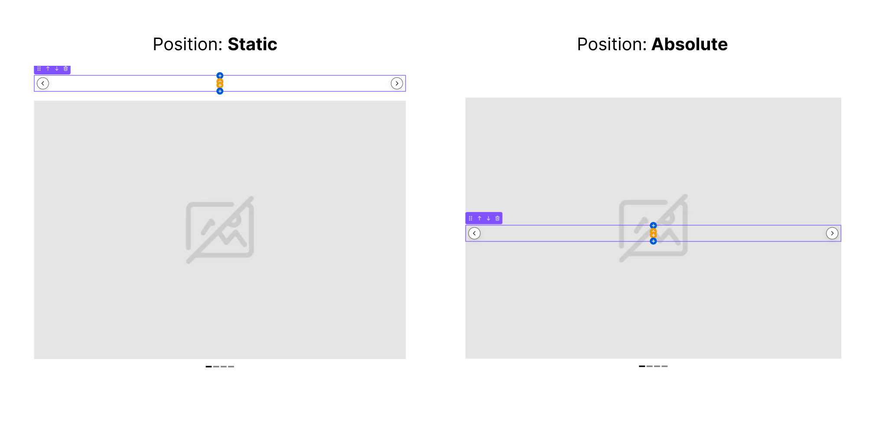Click the move up arrow in the Static toolbar
879x425 pixels.
(48, 69)
